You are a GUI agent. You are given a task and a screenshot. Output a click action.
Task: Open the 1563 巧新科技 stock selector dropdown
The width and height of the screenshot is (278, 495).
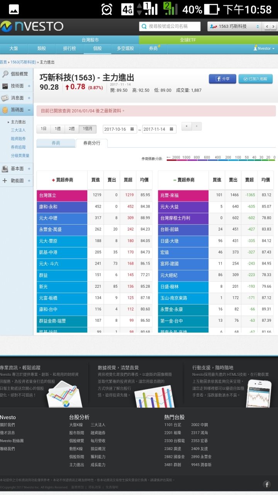tap(234, 26)
